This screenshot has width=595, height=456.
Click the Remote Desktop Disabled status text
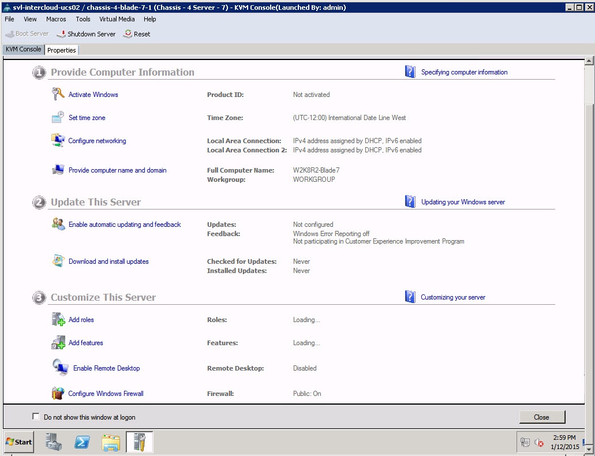pyautogui.click(x=305, y=368)
